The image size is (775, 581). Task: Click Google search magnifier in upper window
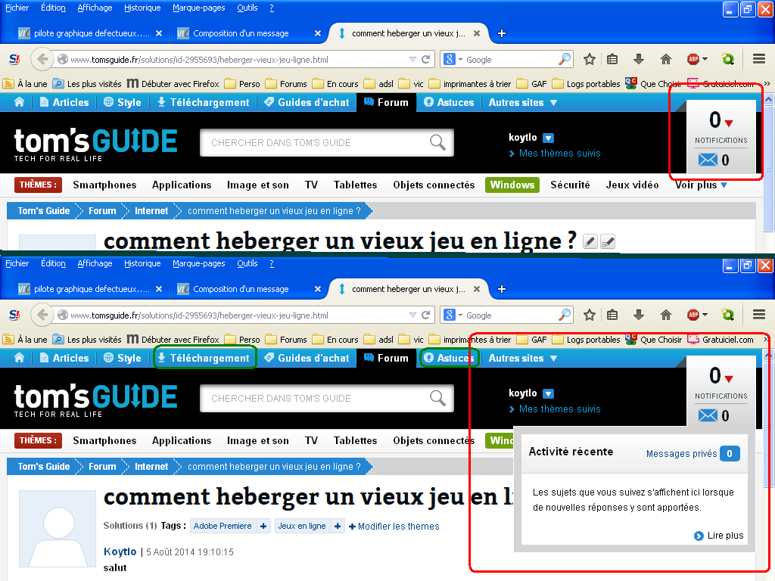click(565, 60)
